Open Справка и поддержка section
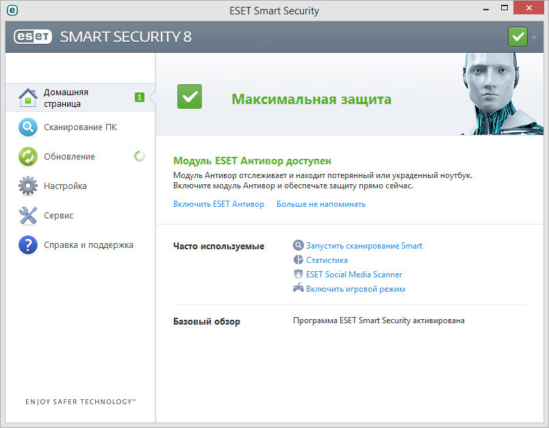This screenshot has height=428, width=549. (88, 245)
